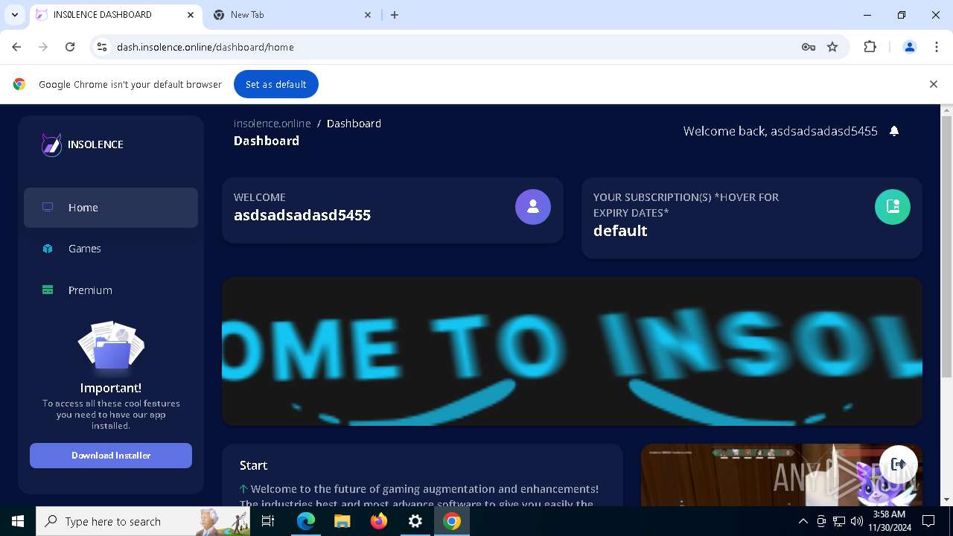Screen dimensions: 953x536
Task: Go forward in browser history
Action: point(43,47)
